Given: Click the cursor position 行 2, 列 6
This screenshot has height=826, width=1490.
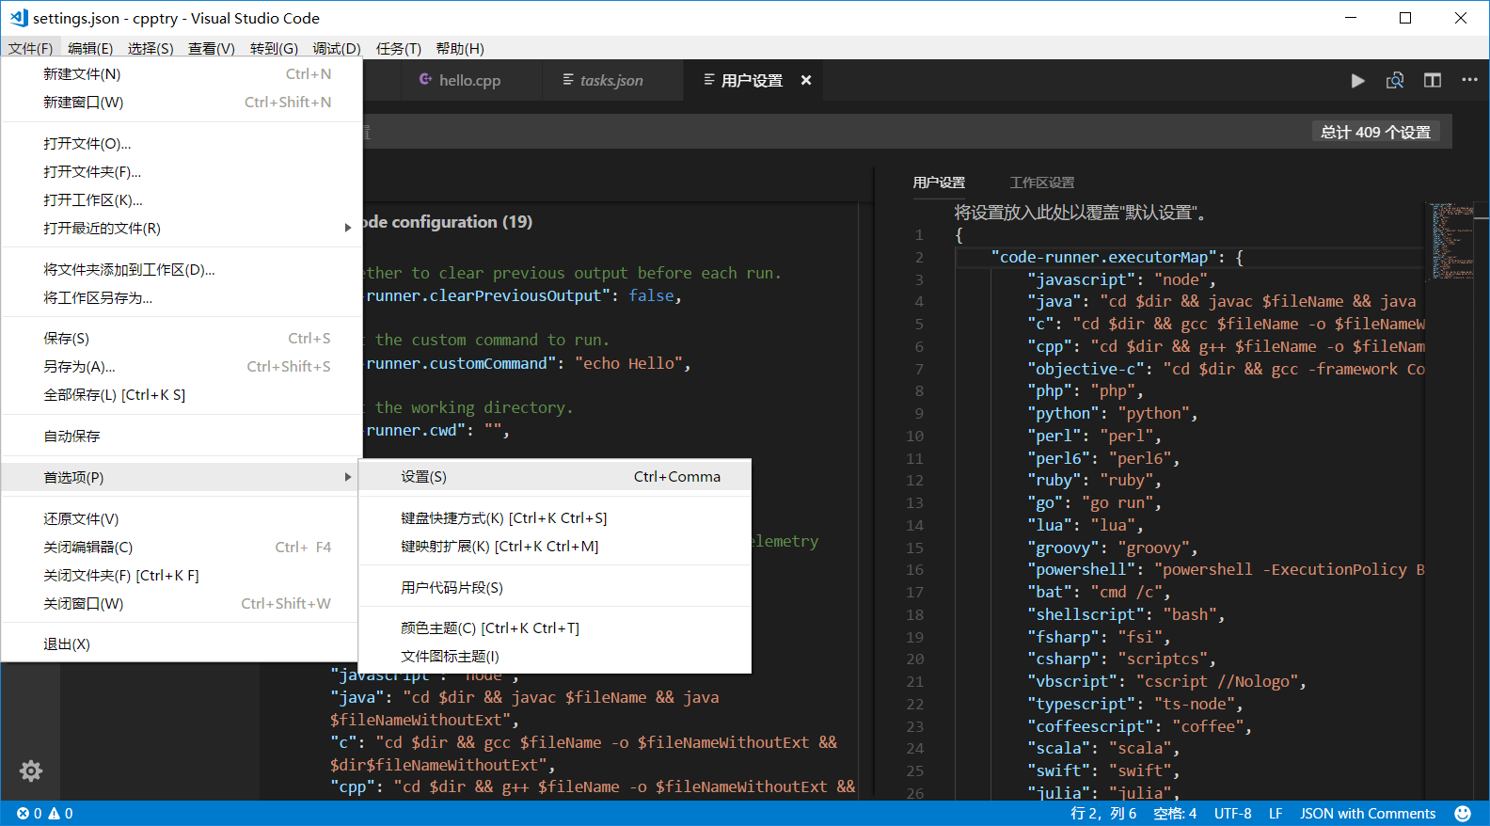Looking at the screenshot, I should [1103, 814].
